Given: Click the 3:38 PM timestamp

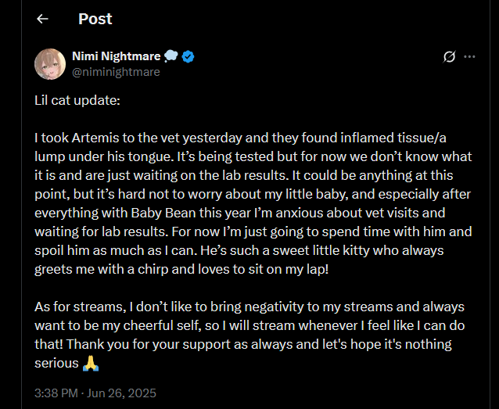Looking at the screenshot, I should (x=57, y=393).
